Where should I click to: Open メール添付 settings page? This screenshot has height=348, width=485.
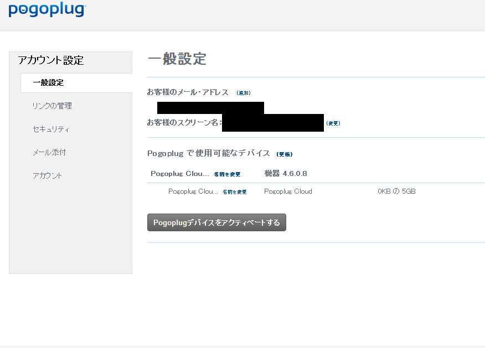coord(49,153)
